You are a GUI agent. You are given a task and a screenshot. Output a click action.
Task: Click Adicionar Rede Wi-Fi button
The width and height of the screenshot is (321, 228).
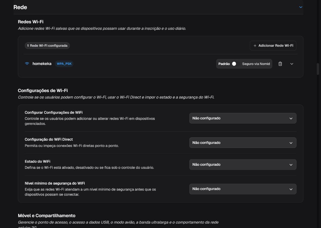click(x=273, y=46)
